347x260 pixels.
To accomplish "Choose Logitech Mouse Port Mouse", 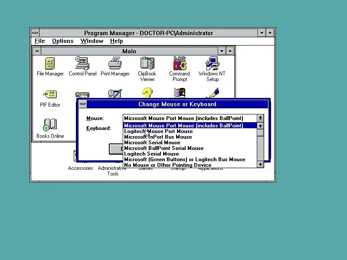I will coord(190,131).
